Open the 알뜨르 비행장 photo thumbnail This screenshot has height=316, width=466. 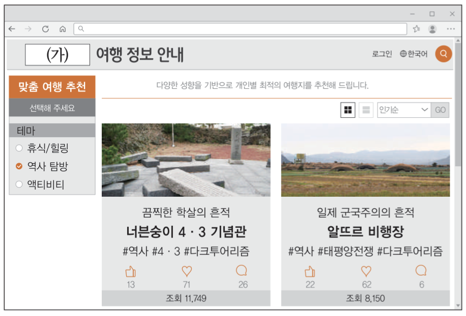(365, 160)
